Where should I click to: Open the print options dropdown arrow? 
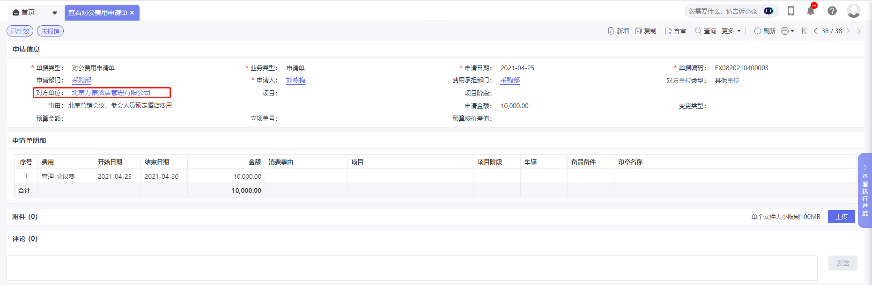click(x=792, y=31)
